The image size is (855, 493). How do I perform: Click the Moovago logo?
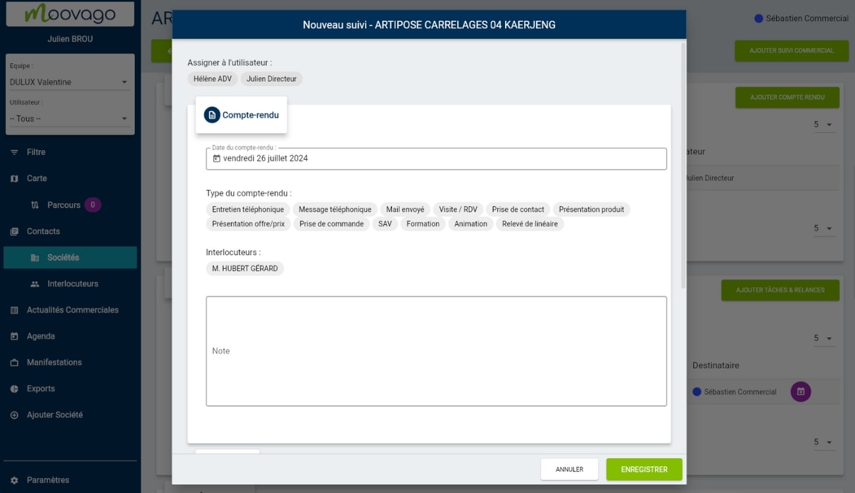coord(70,14)
